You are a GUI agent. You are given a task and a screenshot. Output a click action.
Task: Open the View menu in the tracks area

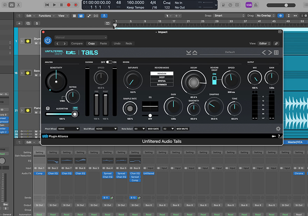click(x=63, y=16)
